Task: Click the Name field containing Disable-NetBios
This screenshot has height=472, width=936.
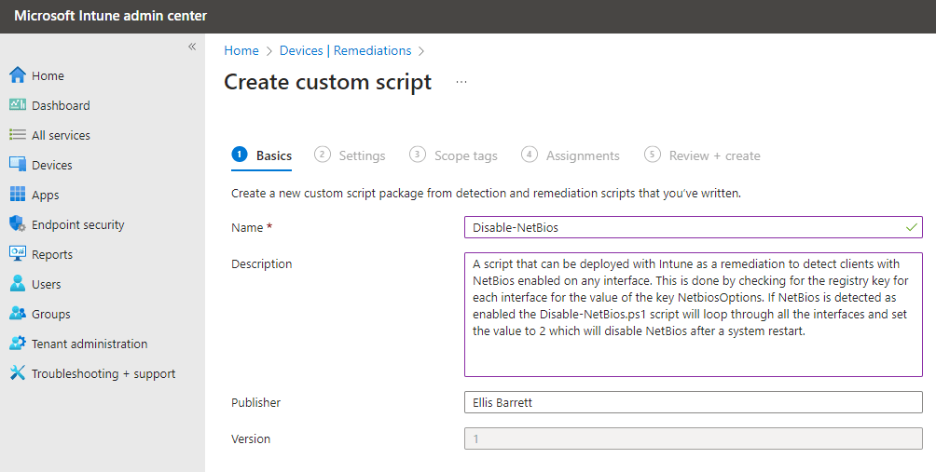Action: pyautogui.click(x=694, y=227)
